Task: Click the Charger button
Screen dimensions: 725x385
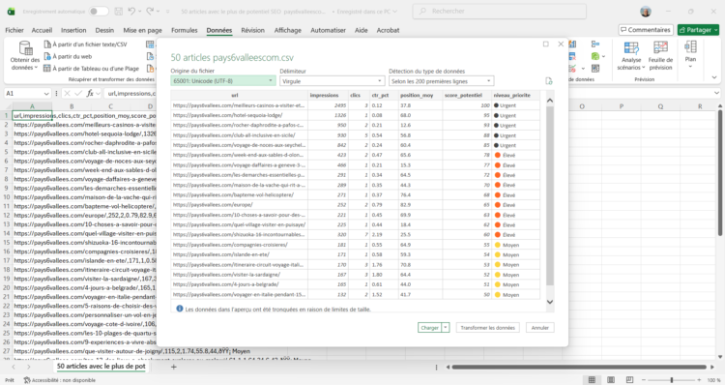Action: pyautogui.click(x=429, y=328)
